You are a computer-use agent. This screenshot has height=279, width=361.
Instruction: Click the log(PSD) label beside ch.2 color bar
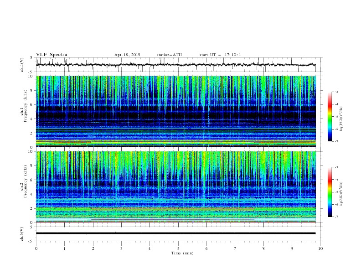pos(341,194)
